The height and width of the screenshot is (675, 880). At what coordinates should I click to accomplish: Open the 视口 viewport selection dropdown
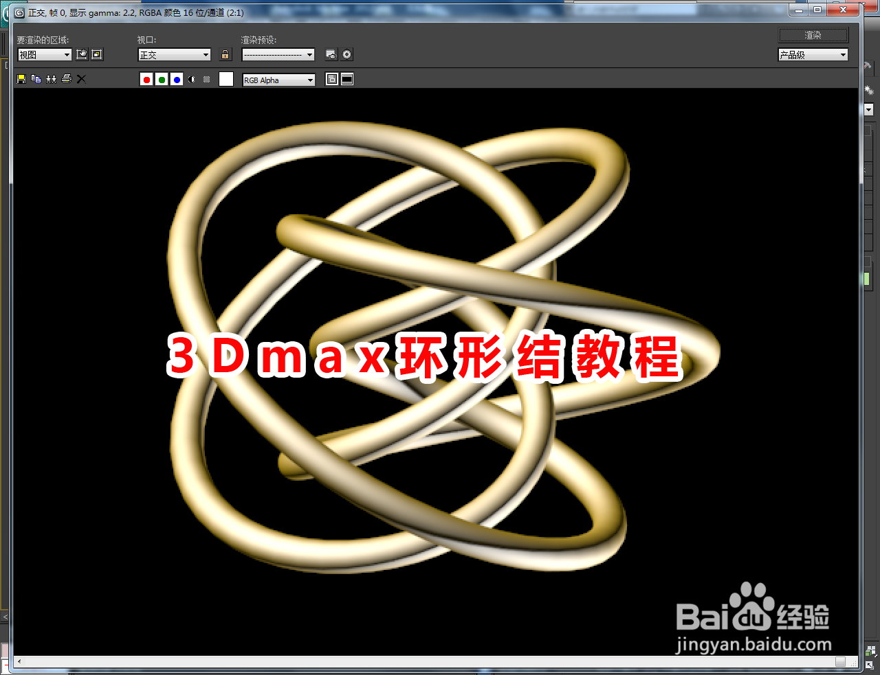click(x=174, y=54)
